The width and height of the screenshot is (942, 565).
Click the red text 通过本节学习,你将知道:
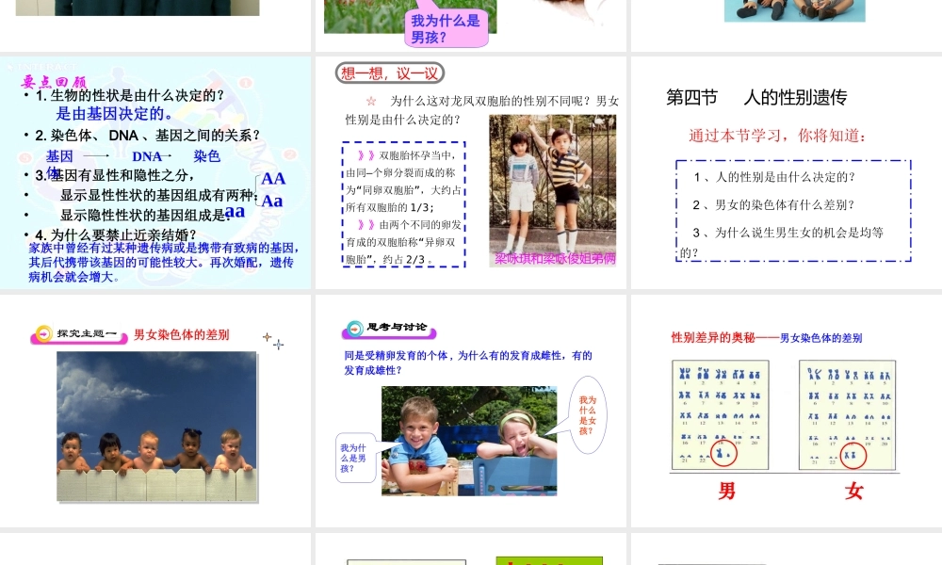click(778, 136)
